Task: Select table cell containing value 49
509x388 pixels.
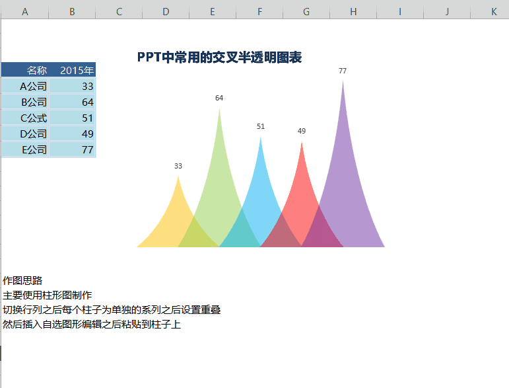Action: coord(73,134)
